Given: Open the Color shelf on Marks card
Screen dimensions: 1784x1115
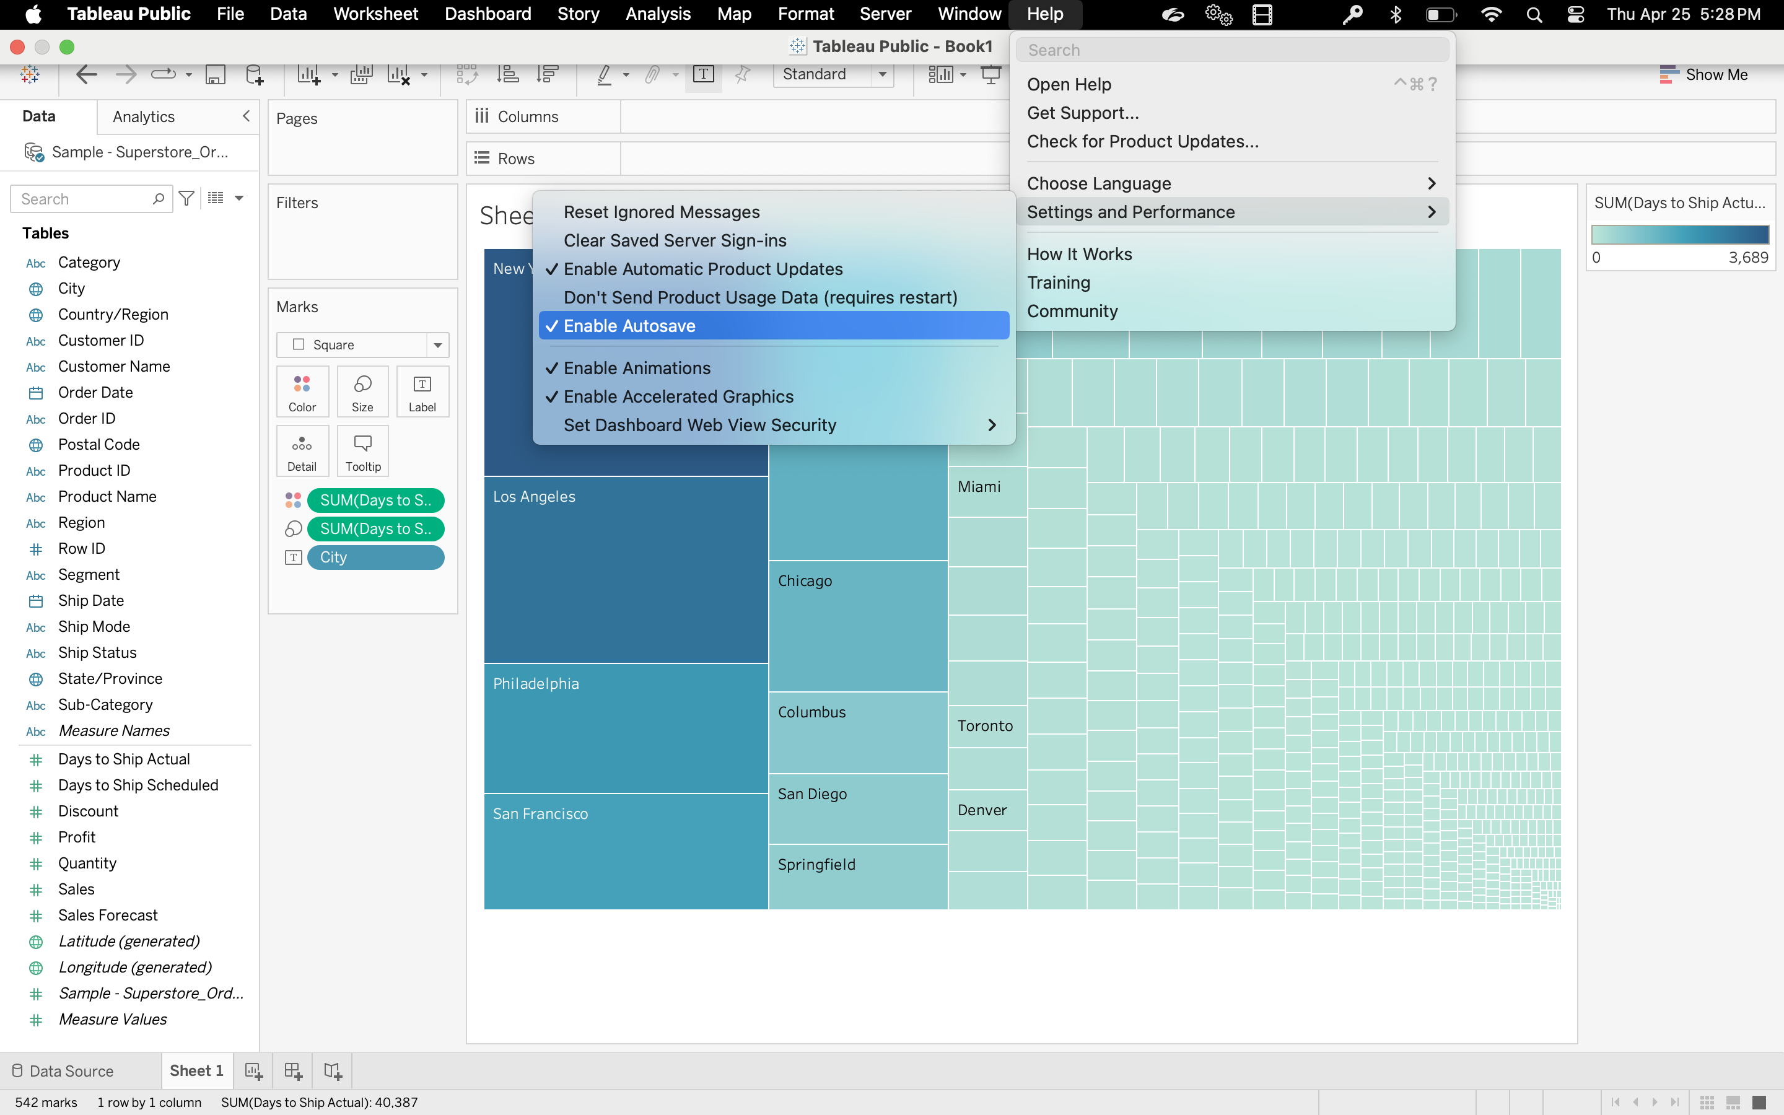Looking at the screenshot, I should pos(302,391).
